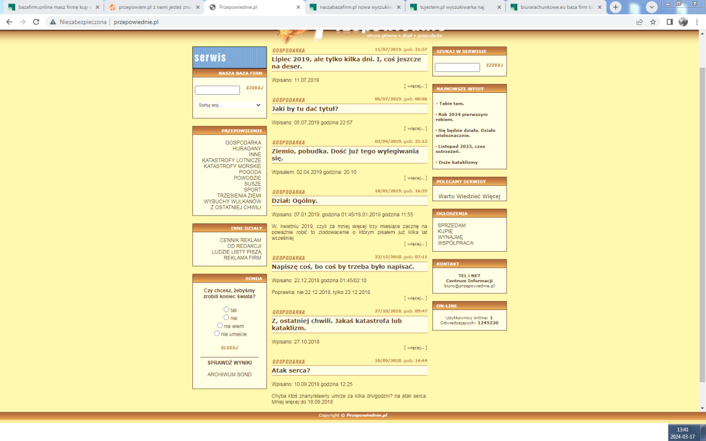Click the Chrome three-dot menu icon
Viewport: 706px width, 441px height.
[697, 22]
